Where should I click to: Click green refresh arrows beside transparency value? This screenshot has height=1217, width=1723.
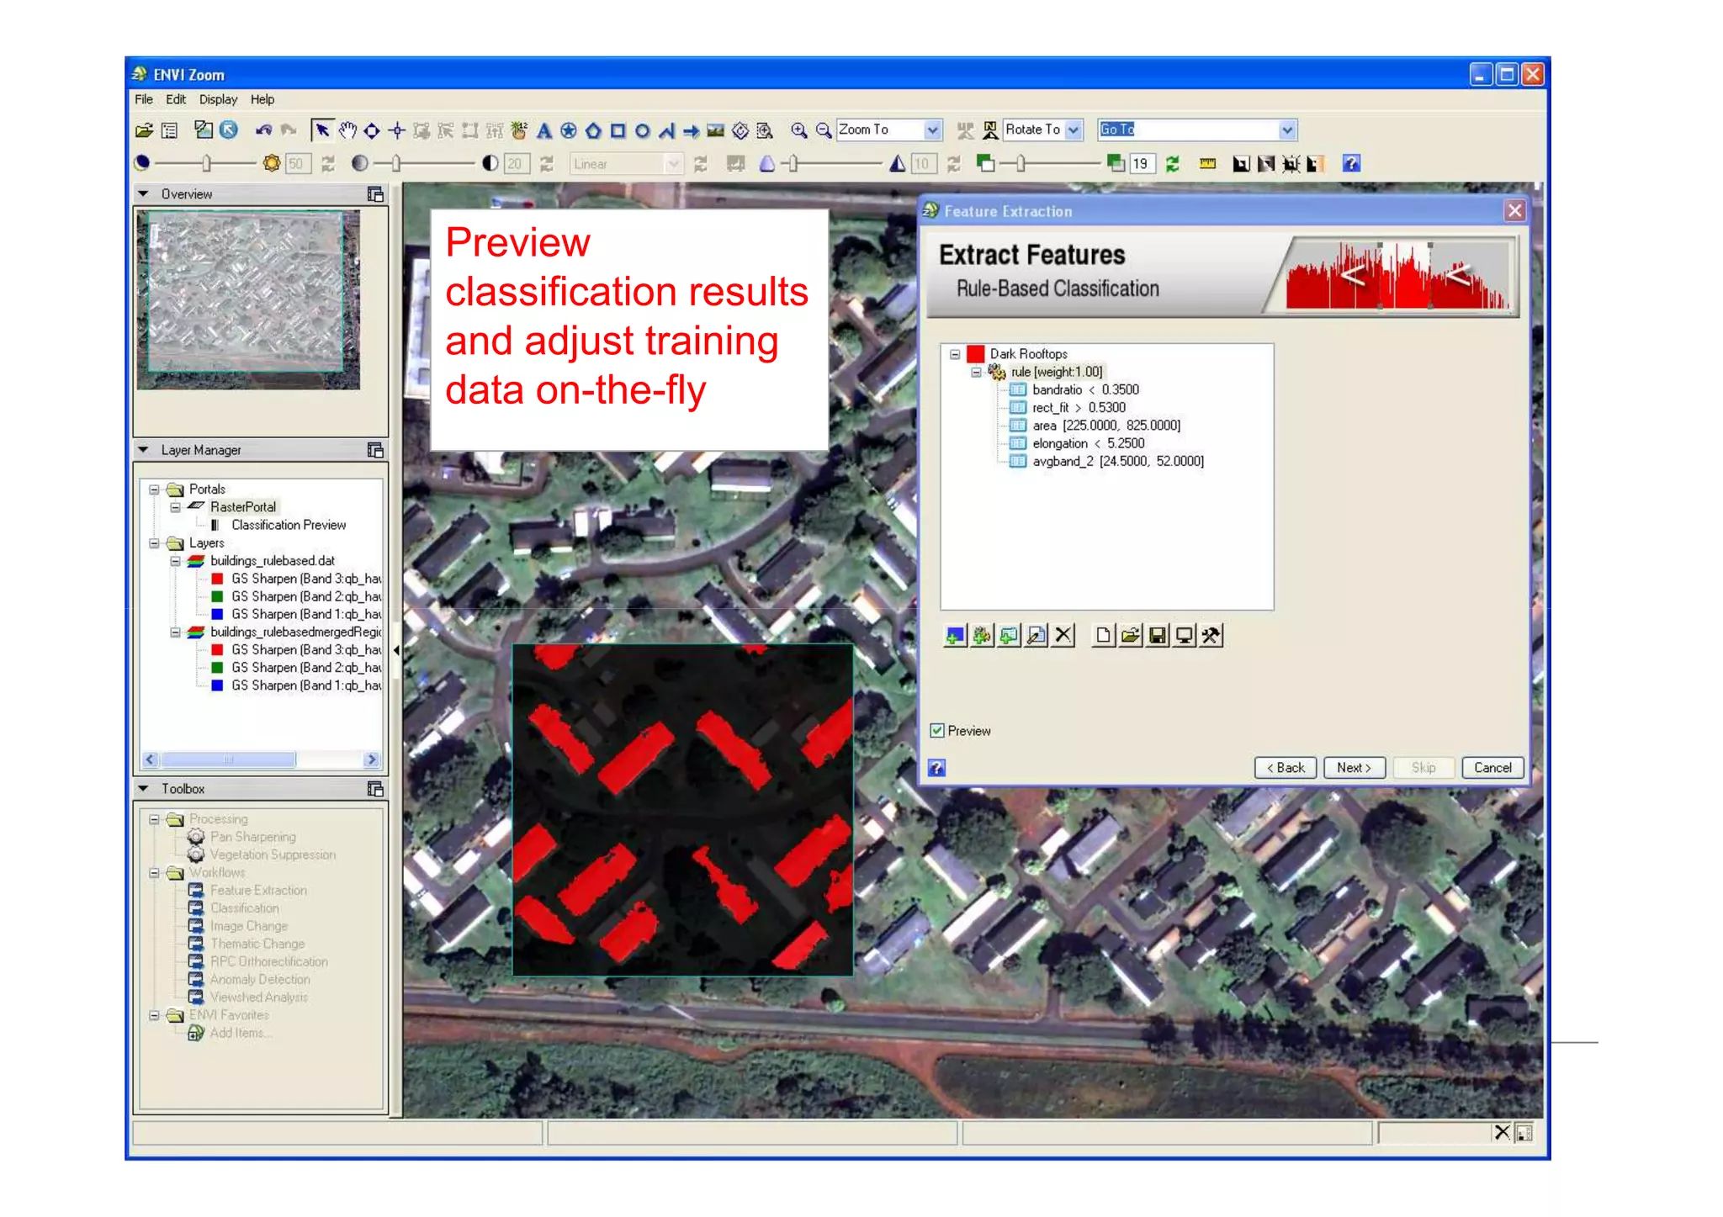tap(1172, 164)
